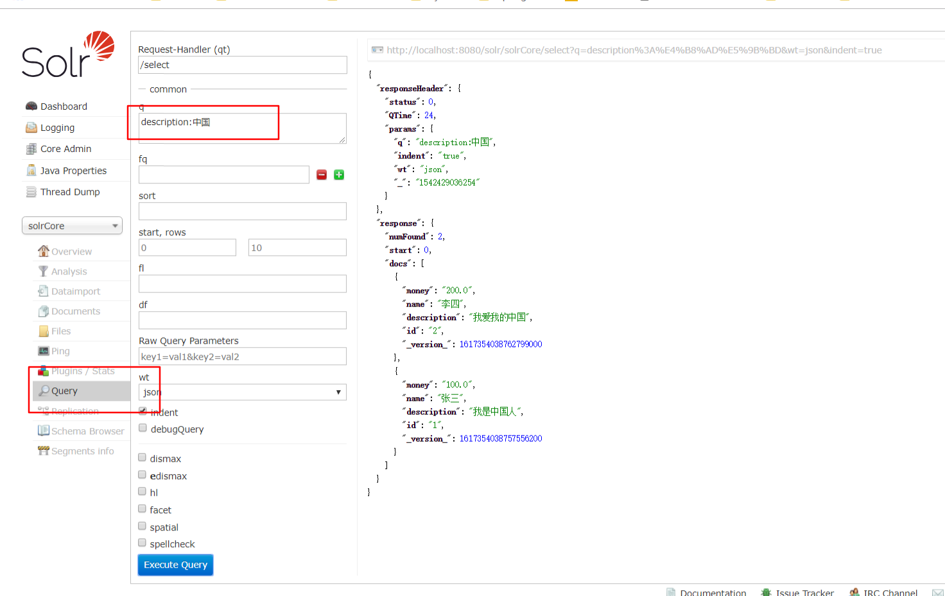Open the Core Admin link
Screen dimensions: 945x596
tap(65, 149)
